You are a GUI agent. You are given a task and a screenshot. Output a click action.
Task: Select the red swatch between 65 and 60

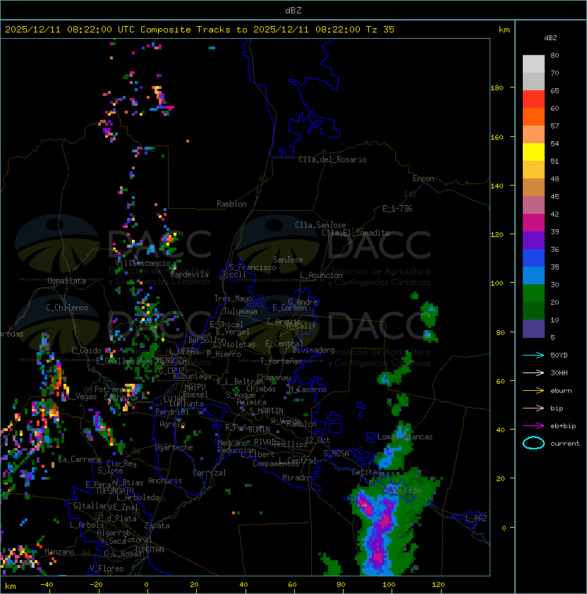coord(533,99)
